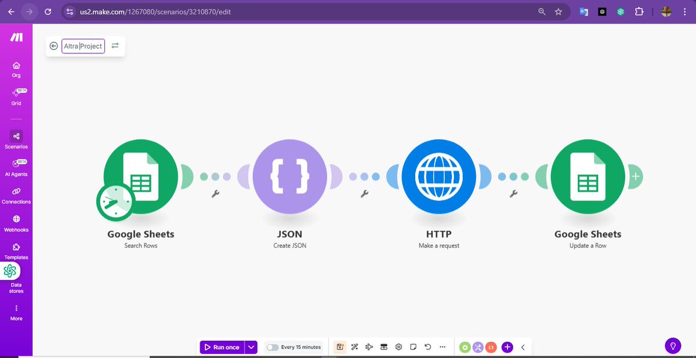Bookmark this page with the star

click(x=558, y=12)
